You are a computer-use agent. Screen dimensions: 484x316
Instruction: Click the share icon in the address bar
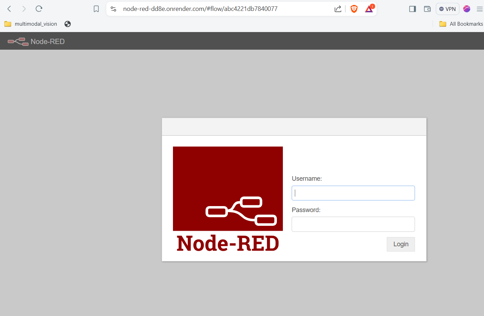[x=338, y=9]
